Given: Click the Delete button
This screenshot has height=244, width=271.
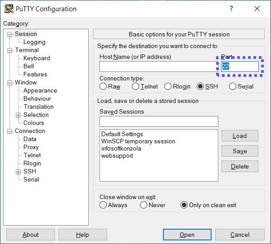Looking at the screenshot, I should pyautogui.click(x=240, y=166).
